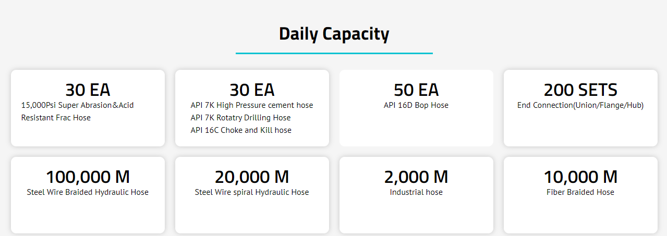Open API 16C Choke and Kill hose

coord(241,130)
